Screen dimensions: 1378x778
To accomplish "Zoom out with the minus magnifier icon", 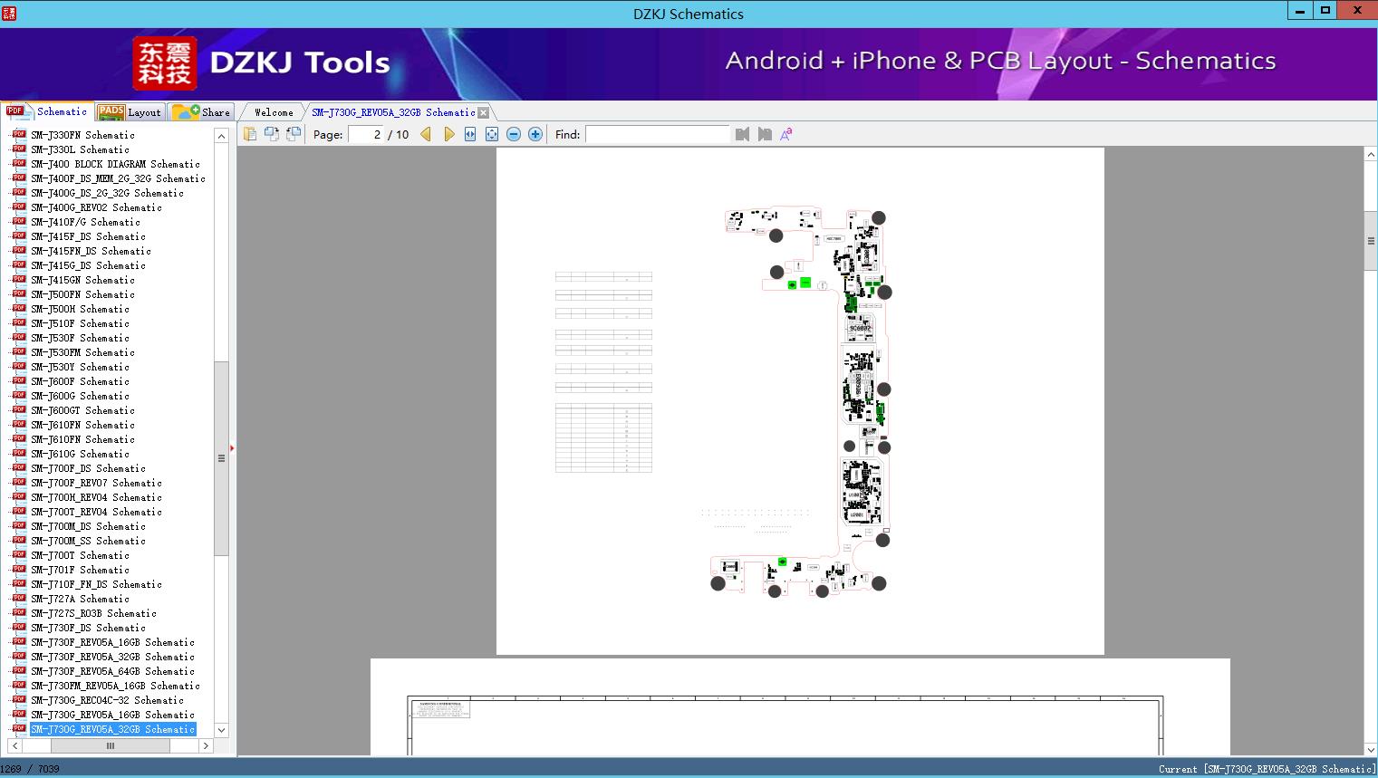I will point(514,134).
